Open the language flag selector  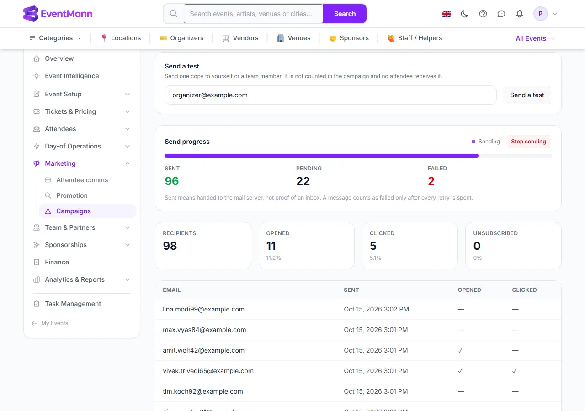pyautogui.click(x=447, y=14)
